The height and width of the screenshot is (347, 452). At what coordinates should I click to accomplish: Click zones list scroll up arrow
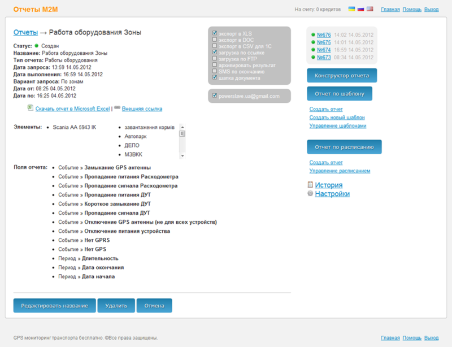[182, 127]
